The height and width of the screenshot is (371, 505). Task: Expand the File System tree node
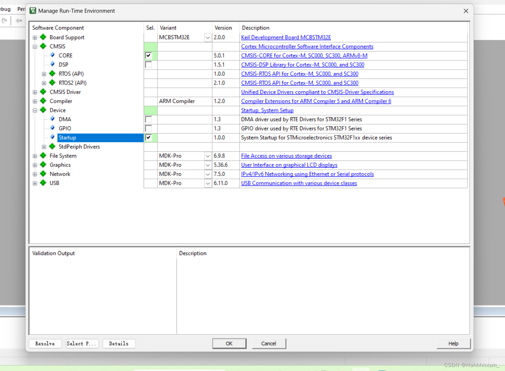[x=35, y=156]
